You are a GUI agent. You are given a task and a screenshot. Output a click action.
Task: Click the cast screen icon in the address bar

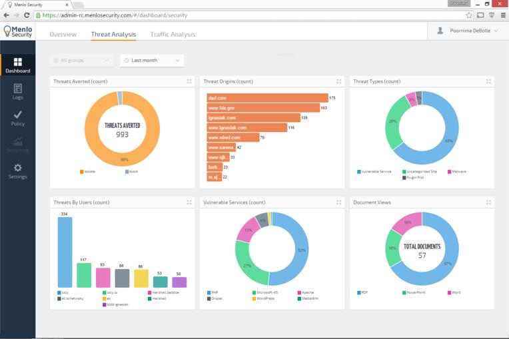pyautogui.click(x=480, y=15)
